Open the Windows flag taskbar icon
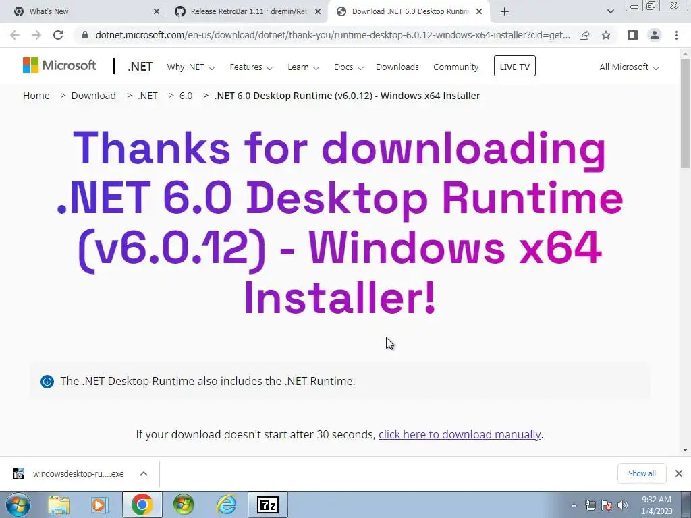 click(x=184, y=505)
